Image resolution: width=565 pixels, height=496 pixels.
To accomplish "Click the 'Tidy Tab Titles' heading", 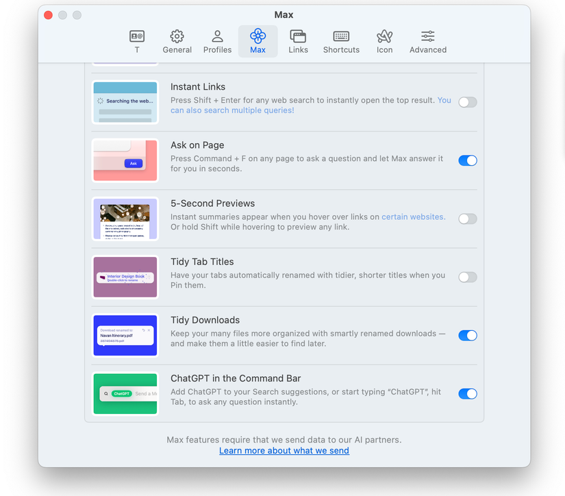I will [x=202, y=262].
